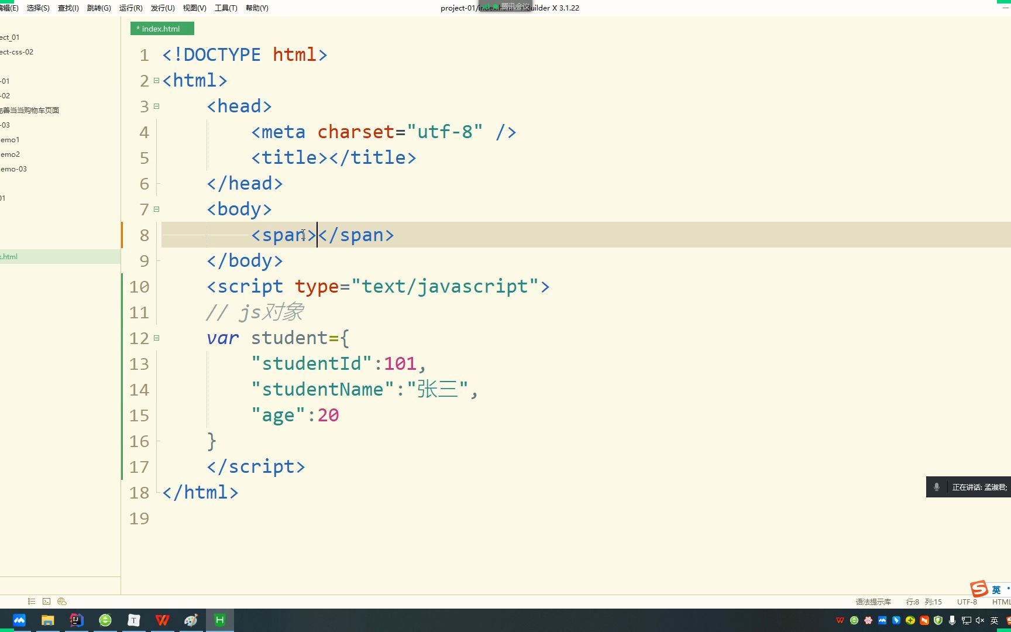1011x632 pixels.
Task: Click the microphone tray icon
Action: (x=952, y=620)
